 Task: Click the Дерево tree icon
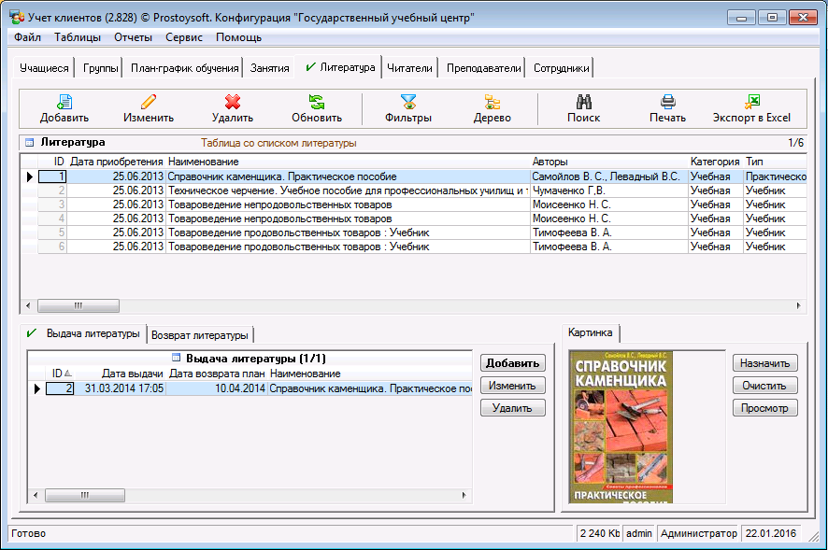pos(493,103)
